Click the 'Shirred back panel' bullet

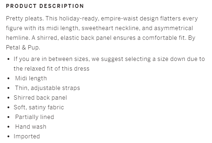(x=40, y=98)
